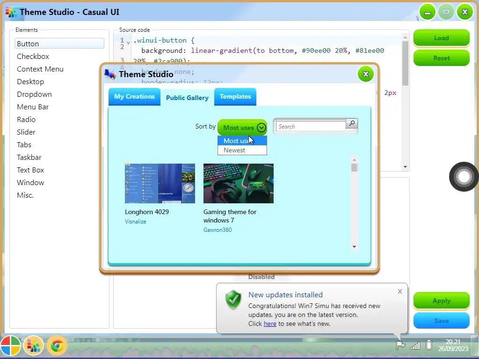Click the blue Save button
The image size is (479, 359).
point(442,321)
